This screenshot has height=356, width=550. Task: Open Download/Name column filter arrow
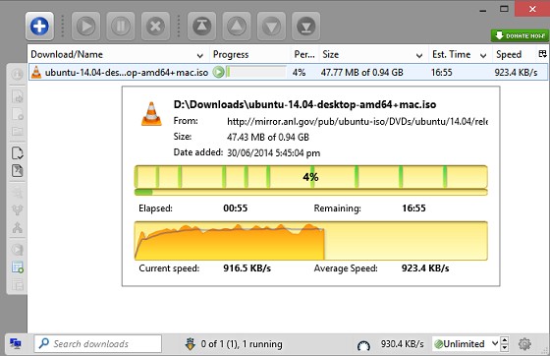(x=200, y=55)
